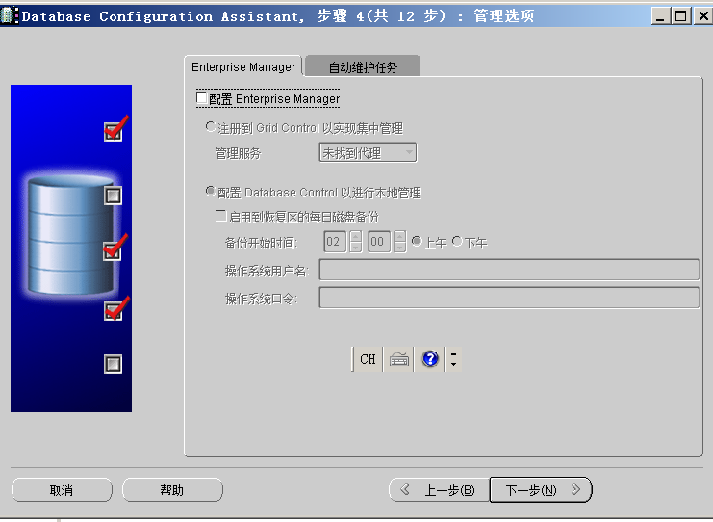This screenshot has width=713, height=522.
Task: Select 配置 Database Control 以进行本地管理 radio button
Action: (211, 191)
